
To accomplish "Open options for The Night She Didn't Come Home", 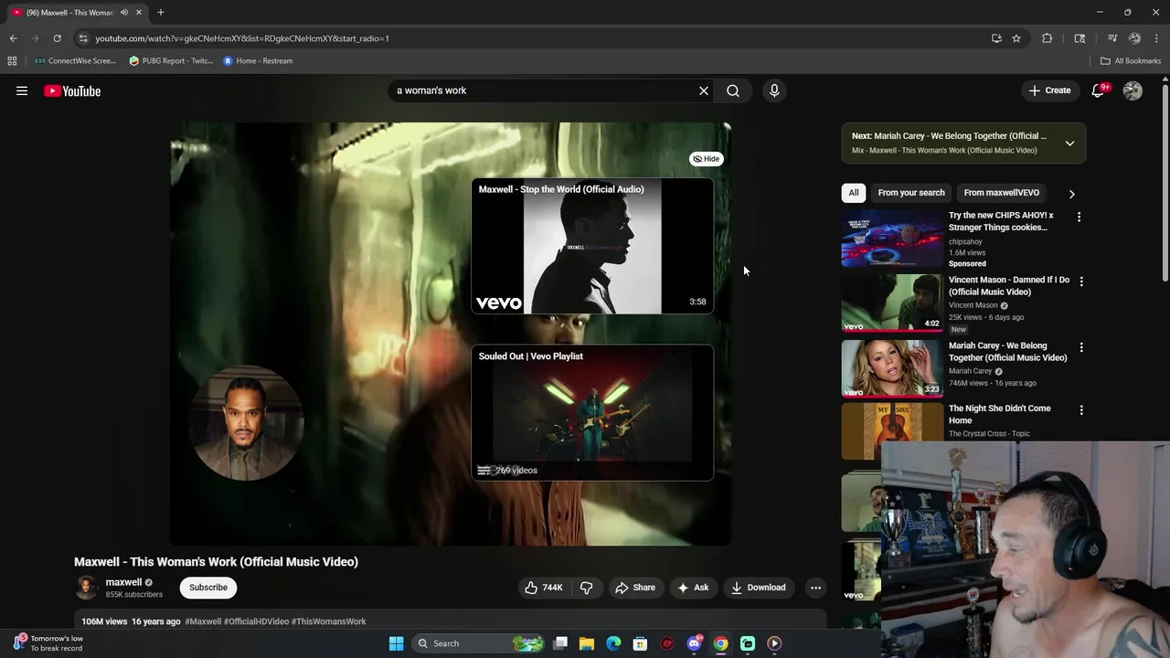I will point(1081,411).
